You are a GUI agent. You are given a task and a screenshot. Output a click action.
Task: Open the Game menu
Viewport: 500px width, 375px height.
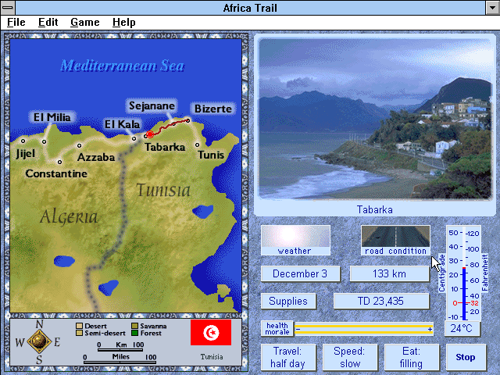85,23
